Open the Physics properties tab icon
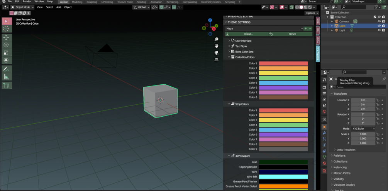Image resolution: width=388 pixels, height=191 pixels. [x=324, y=145]
